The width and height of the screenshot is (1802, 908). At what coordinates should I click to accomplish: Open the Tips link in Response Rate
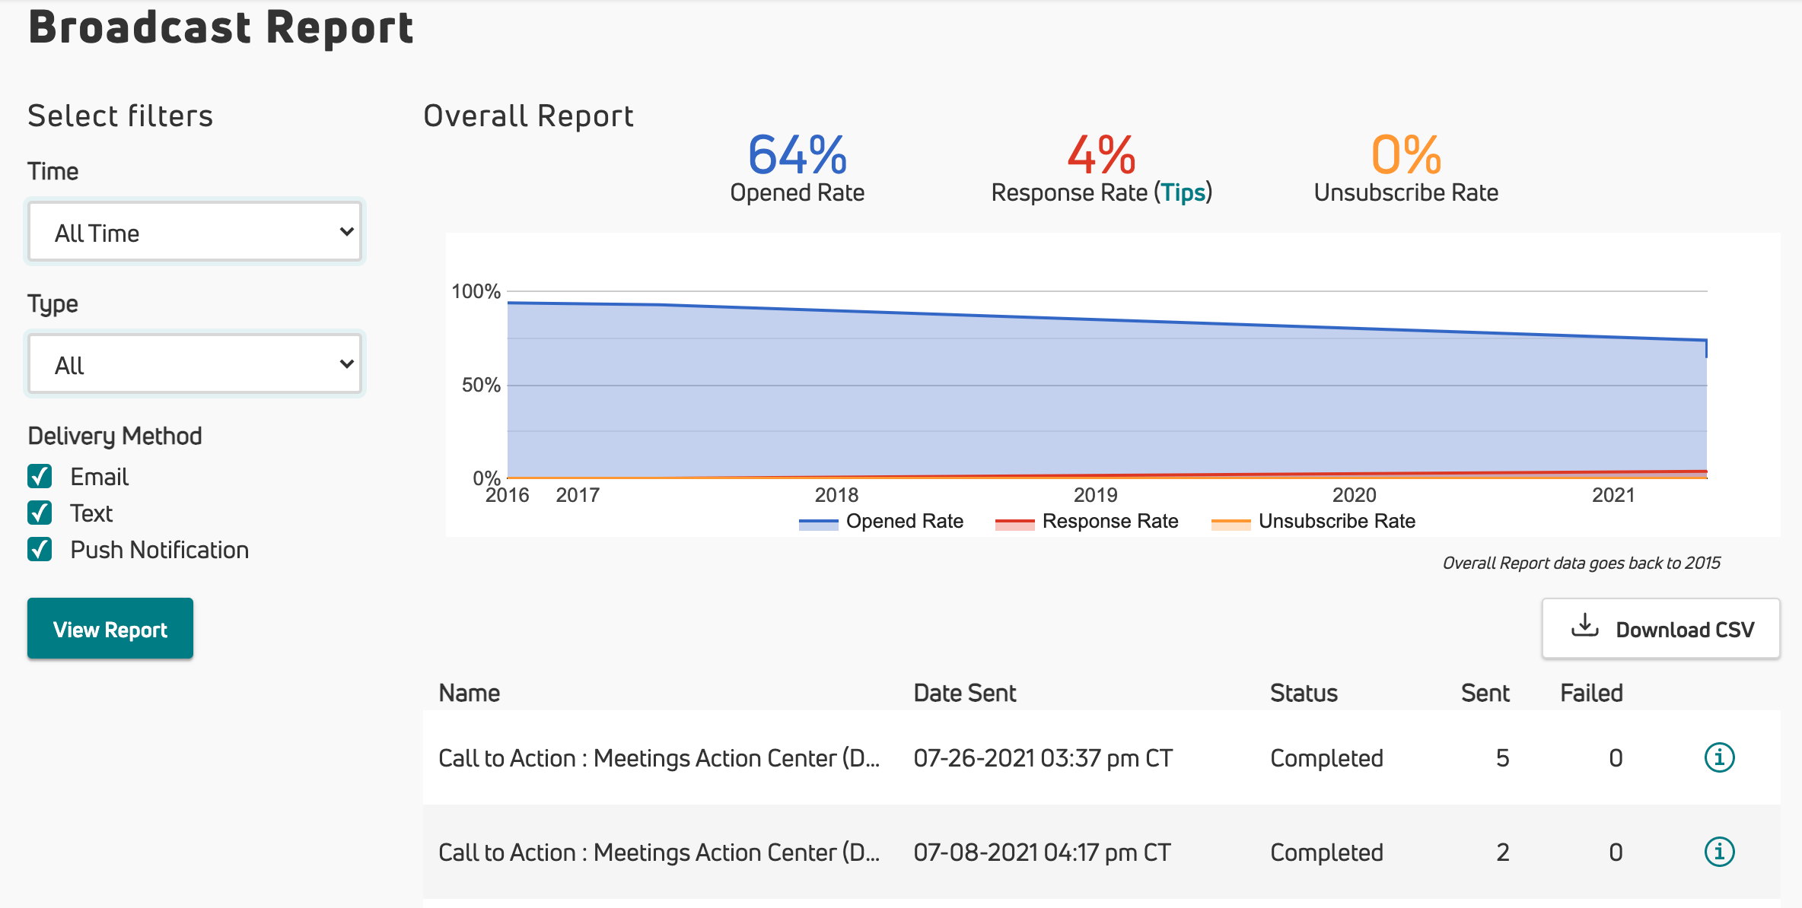tap(1183, 193)
